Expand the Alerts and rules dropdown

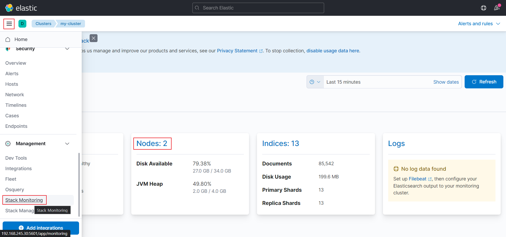click(x=479, y=24)
